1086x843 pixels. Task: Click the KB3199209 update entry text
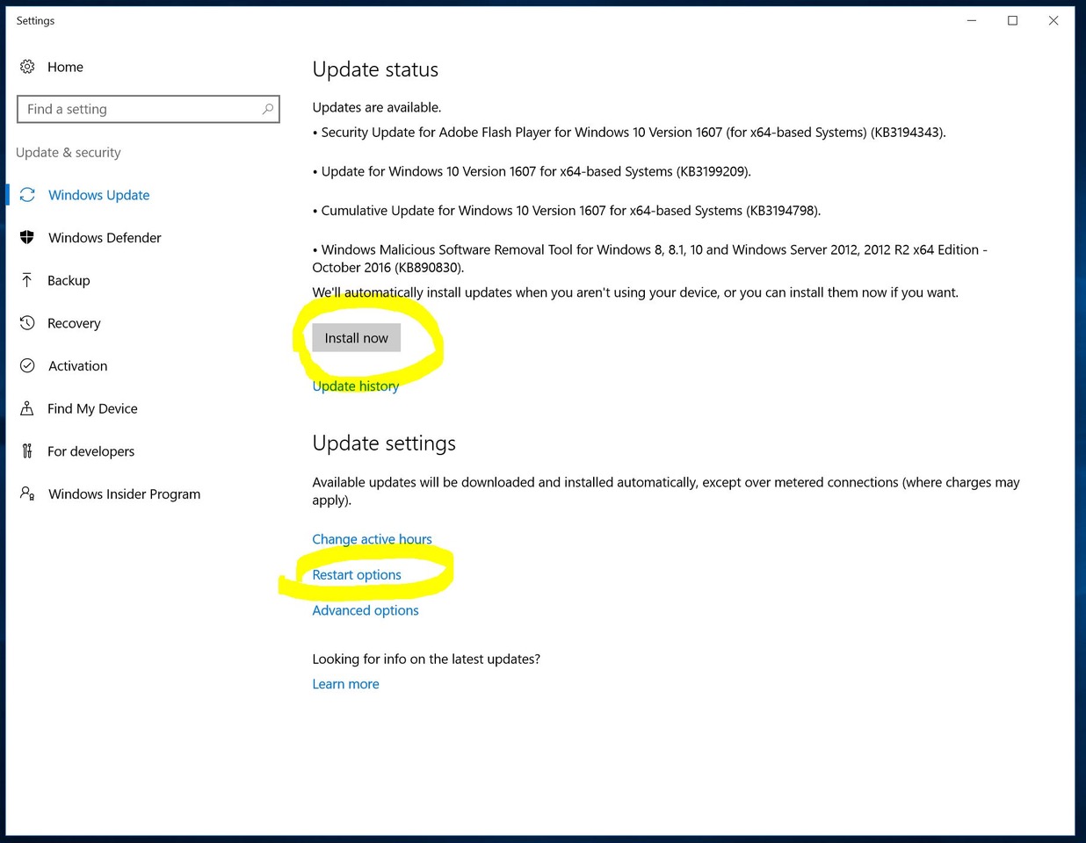click(x=532, y=171)
